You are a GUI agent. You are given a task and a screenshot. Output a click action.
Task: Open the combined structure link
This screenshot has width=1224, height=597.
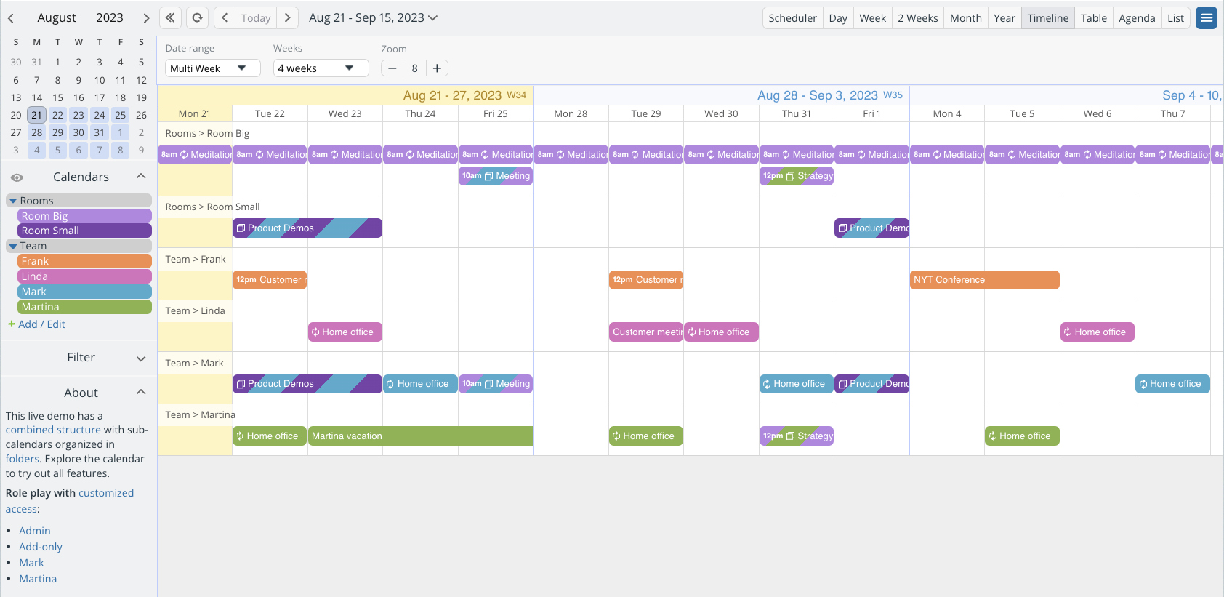(53, 430)
